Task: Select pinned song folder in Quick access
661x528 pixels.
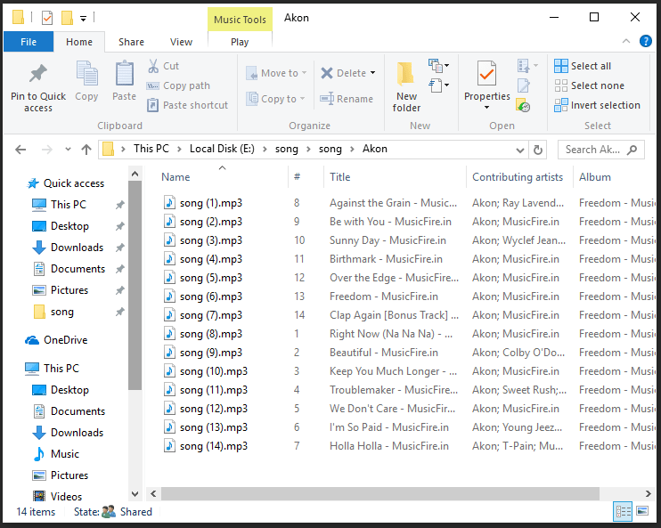Action: click(53, 312)
